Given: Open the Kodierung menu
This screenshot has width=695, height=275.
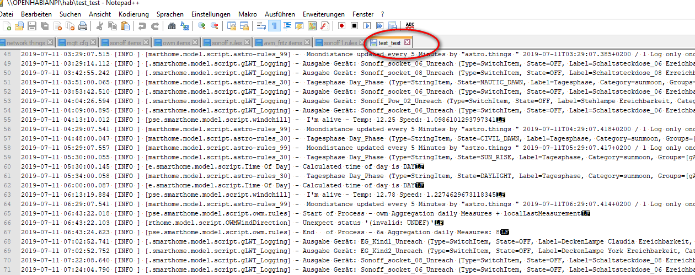Looking at the screenshot, I should pyautogui.click(x=133, y=14).
